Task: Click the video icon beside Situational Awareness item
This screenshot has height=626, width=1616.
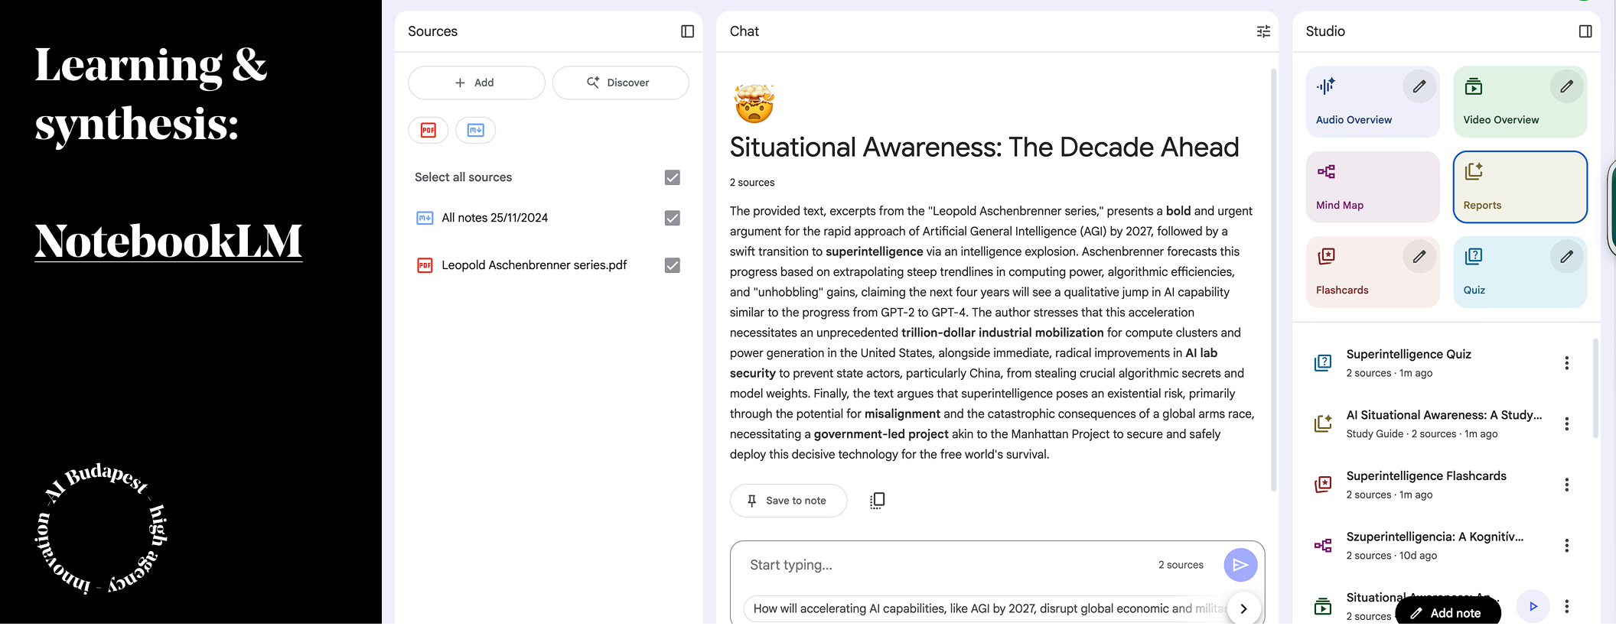Action: 1323,607
